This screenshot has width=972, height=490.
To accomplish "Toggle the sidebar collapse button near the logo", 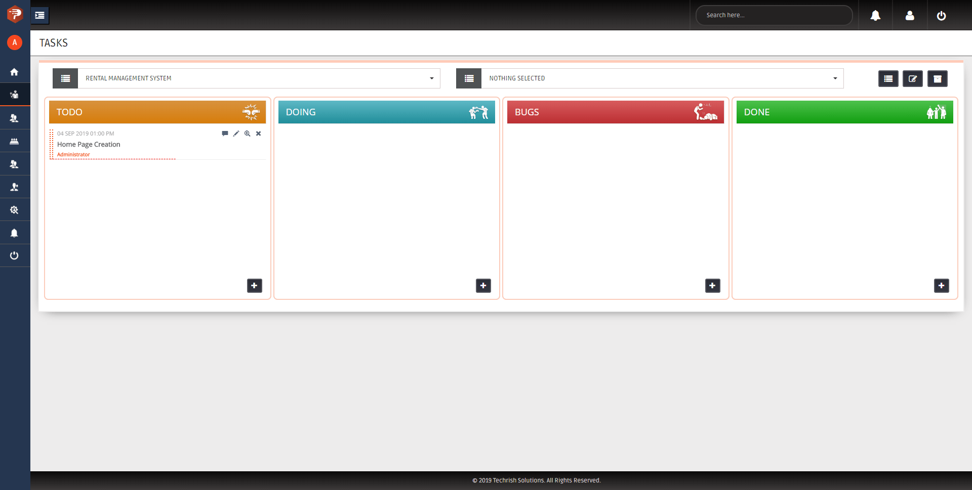I will (39, 15).
